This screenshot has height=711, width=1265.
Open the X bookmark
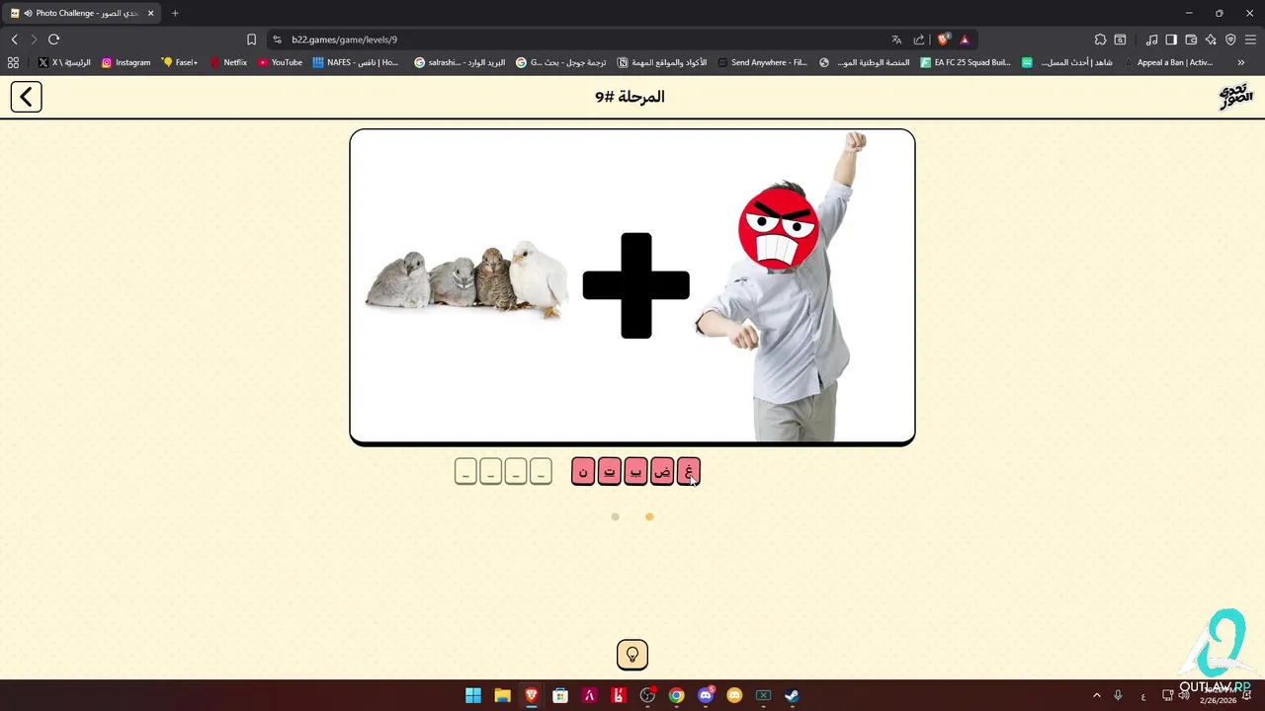64,62
